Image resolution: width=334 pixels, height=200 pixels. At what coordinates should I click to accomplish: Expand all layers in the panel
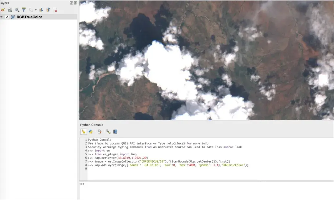click(x=41, y=10)
